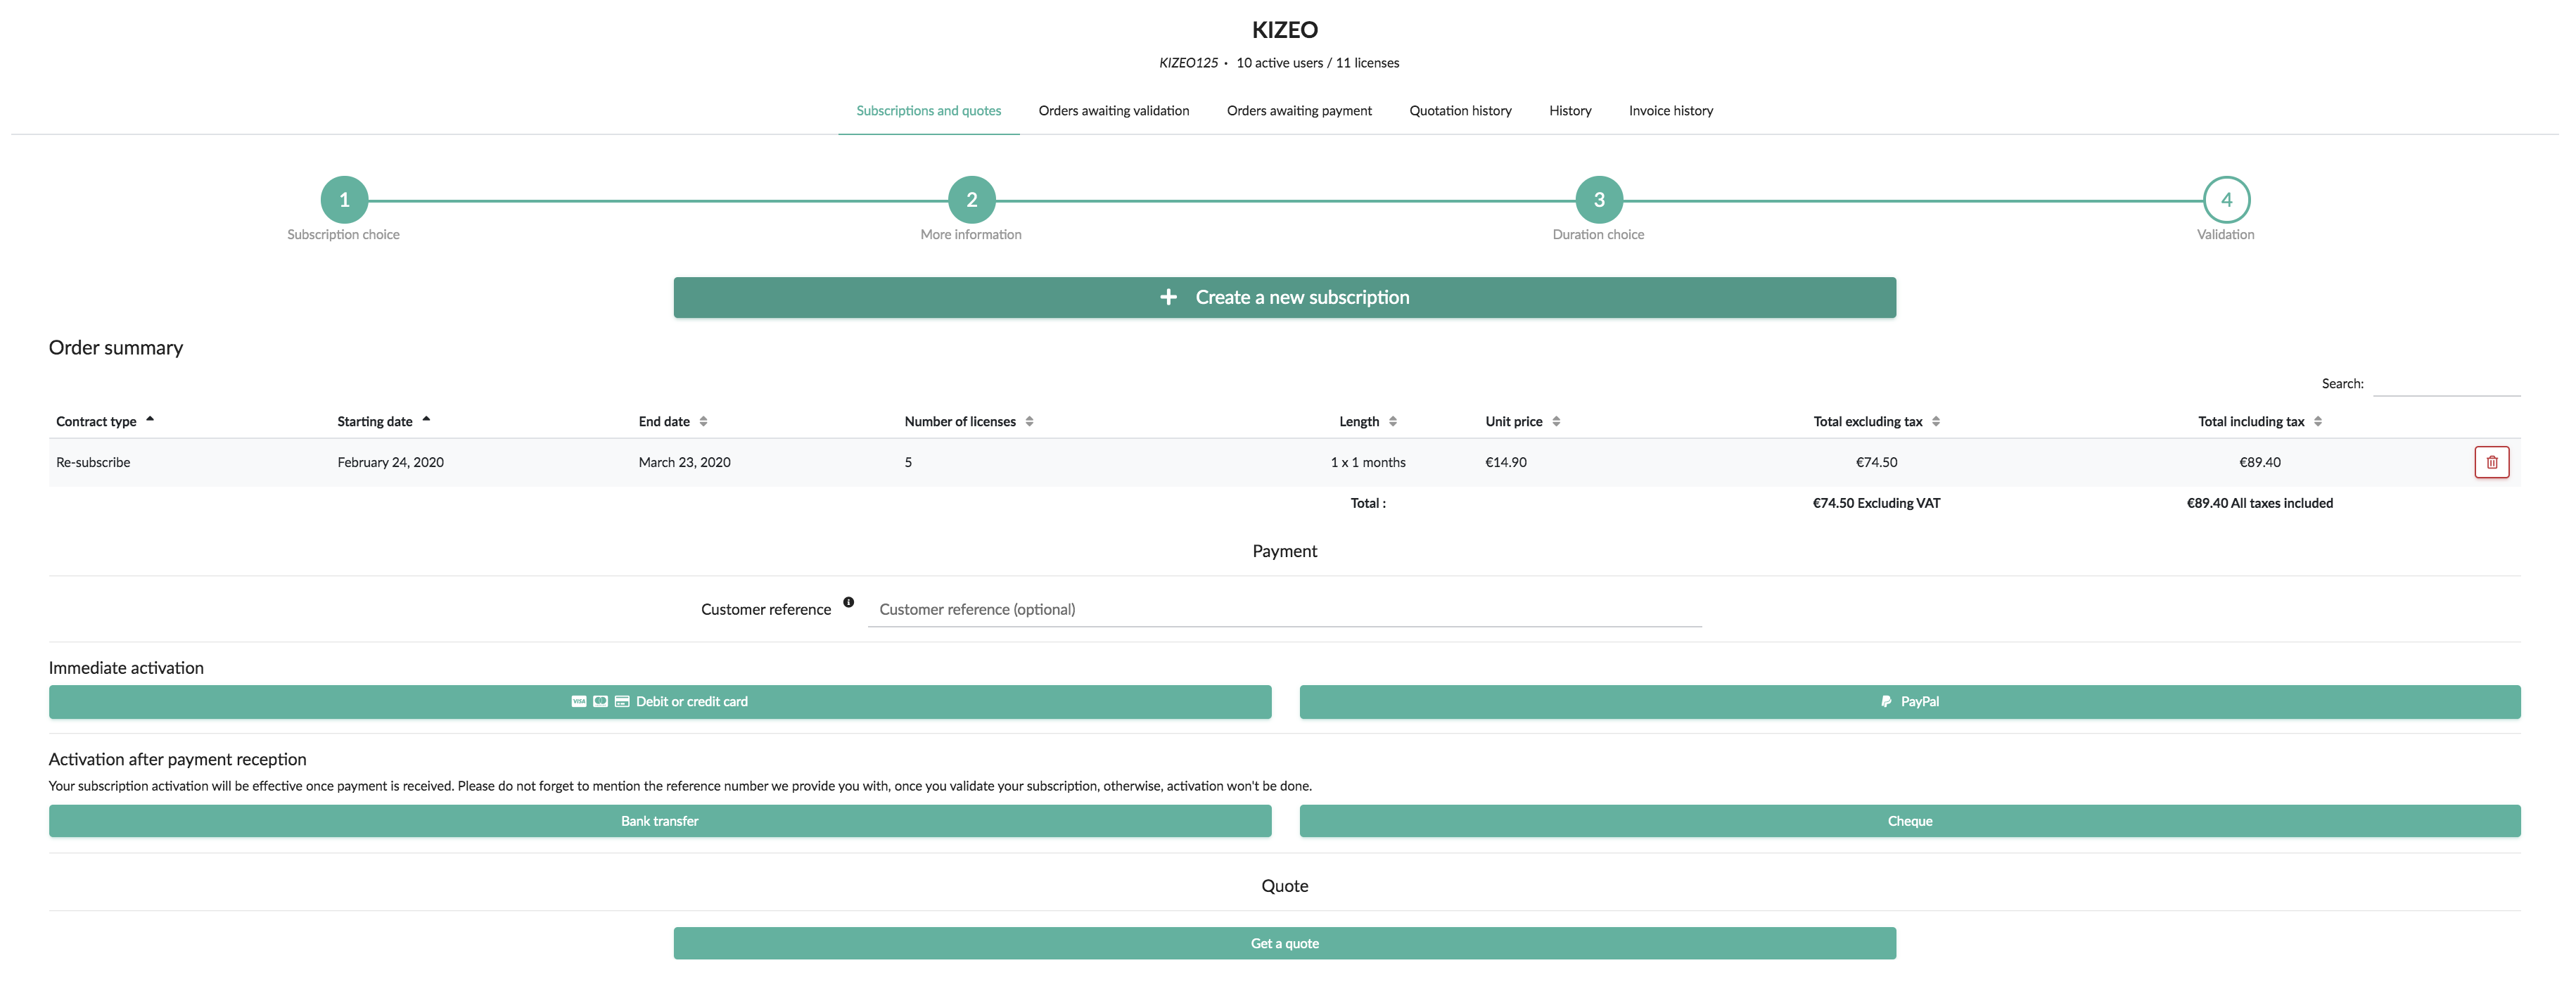
Task: Go to step 3 Duration choice circle
Action: pyautogui.click(x=1599, y=200)
